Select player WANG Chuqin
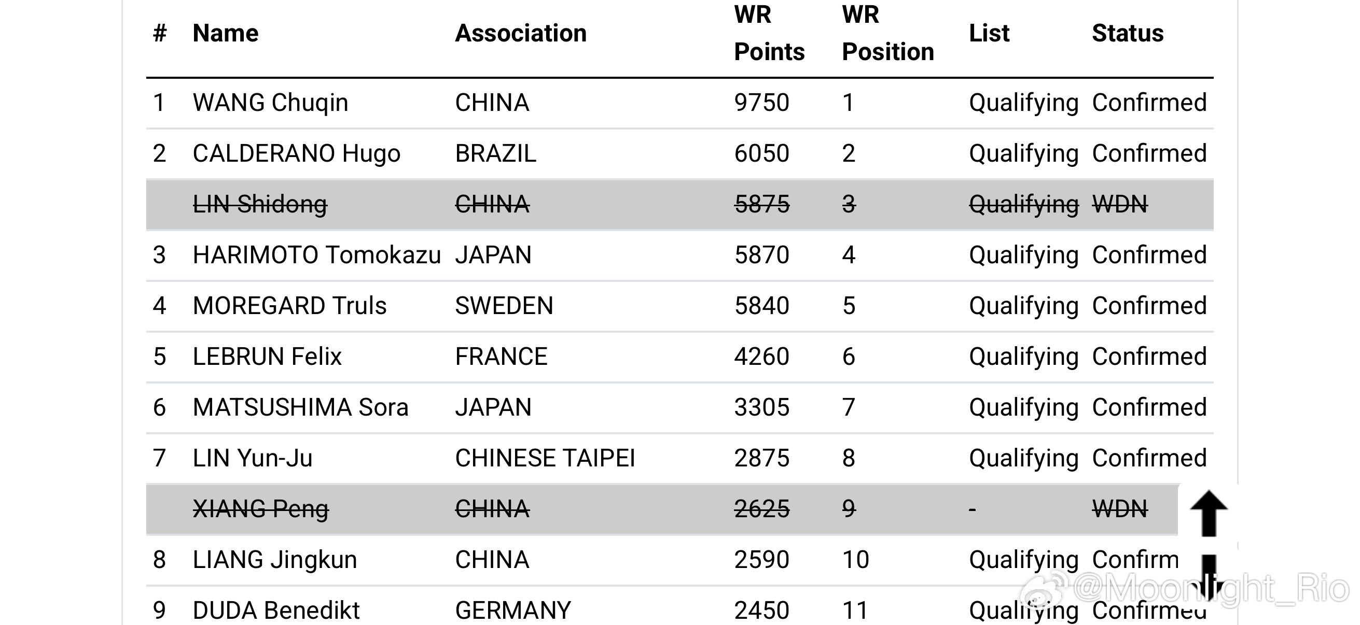Viewport: 1360px width, 625px height. click(x=270, y=102)
